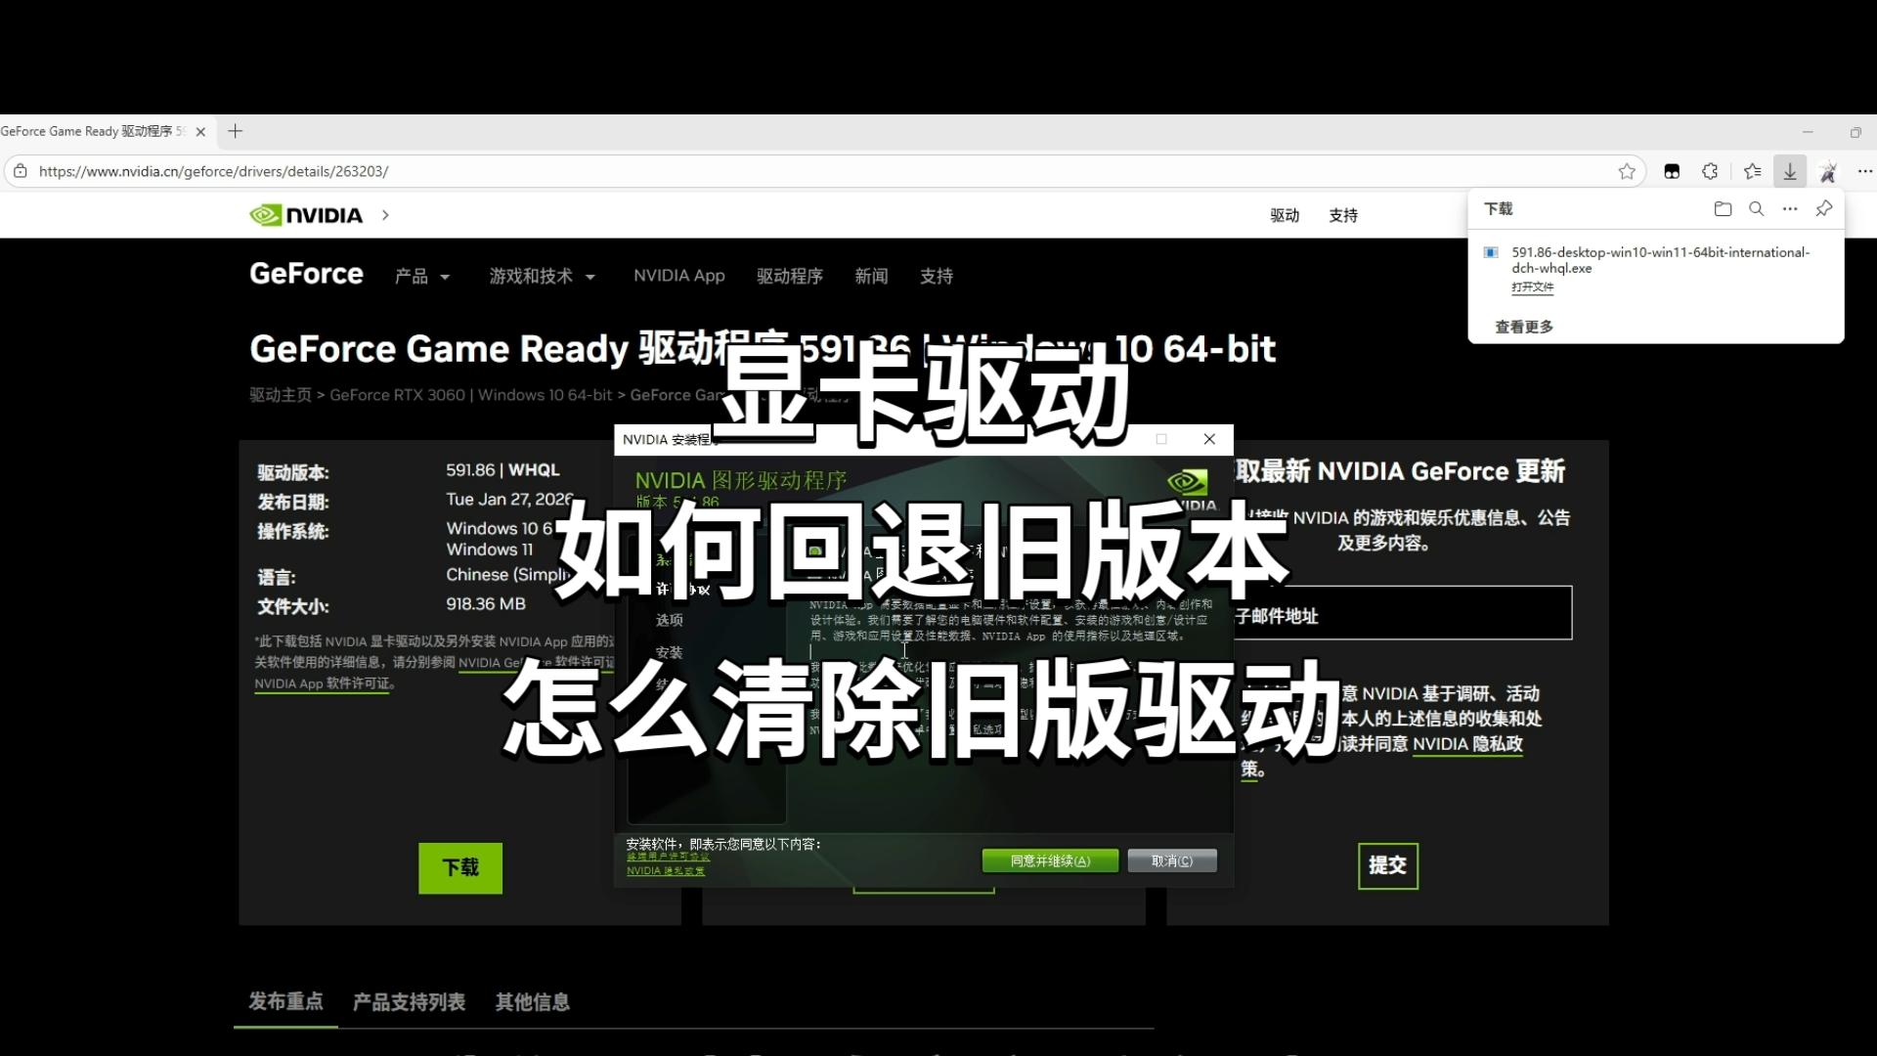This screenshot has height=1056, width=1877.
Task: Toggle the downloads toolbar icon
Action: [x=1790, y=171]
